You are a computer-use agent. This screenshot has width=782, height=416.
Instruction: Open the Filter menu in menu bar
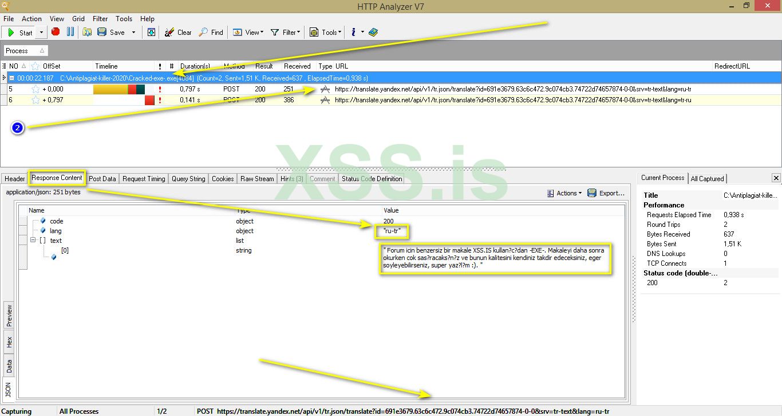pos(100,19)
